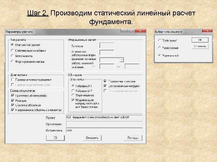Close the Параметры расчета dialog

click(140, 31)
